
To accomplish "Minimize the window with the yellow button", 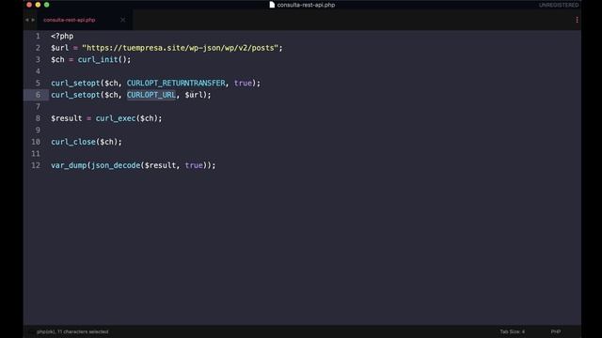I will pos(38,5).
